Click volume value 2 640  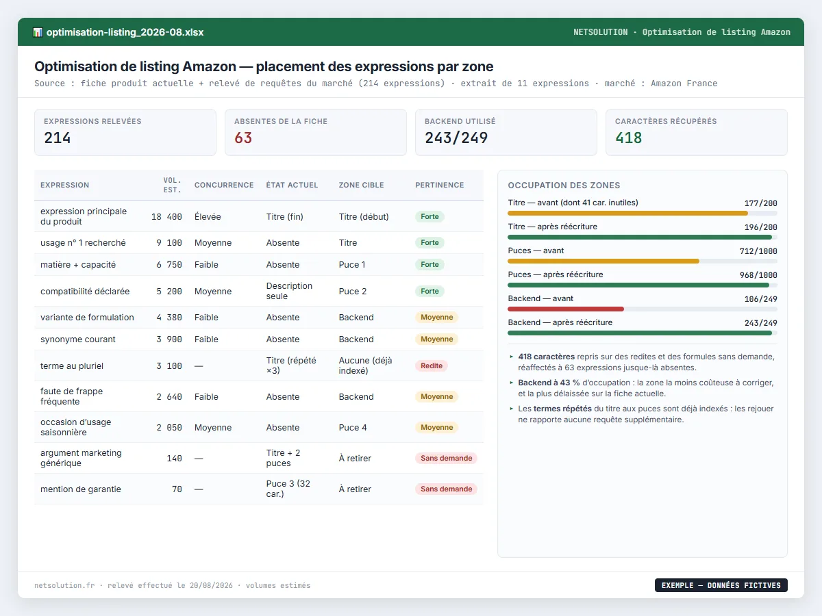169,397
